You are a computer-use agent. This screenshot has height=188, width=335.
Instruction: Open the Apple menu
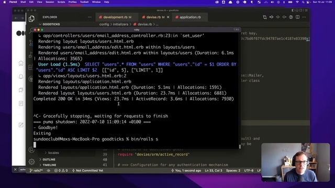[x=4, y=2]
